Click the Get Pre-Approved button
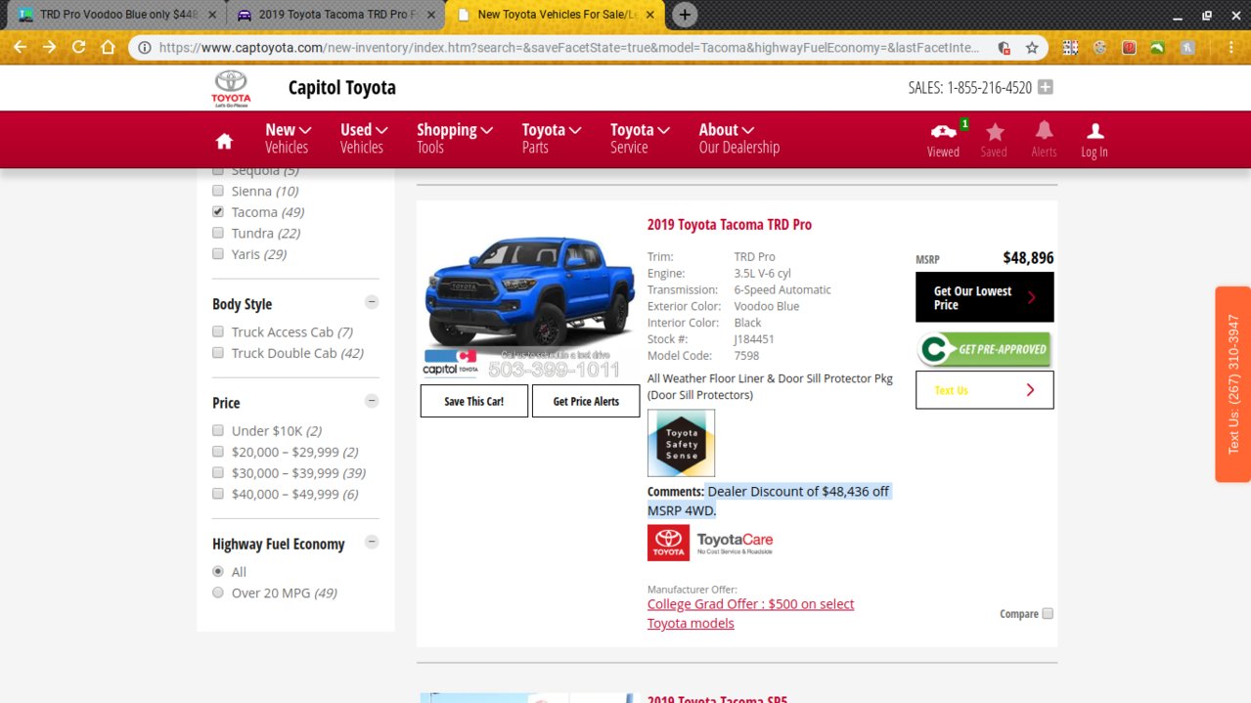Image resolution: width=1251 pixels, height=703 pixels. 985,349
